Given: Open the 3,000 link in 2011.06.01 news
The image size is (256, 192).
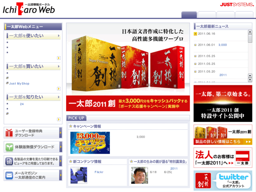Looking at the screenshot, I should 223,45.
